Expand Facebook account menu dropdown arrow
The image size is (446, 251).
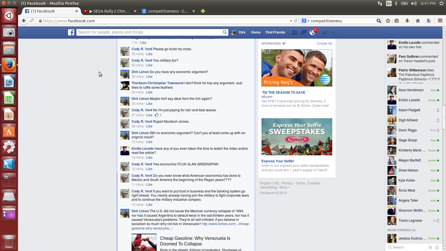point(333,33)
